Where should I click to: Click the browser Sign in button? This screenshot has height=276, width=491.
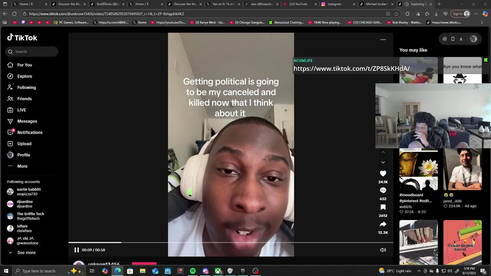461,14
